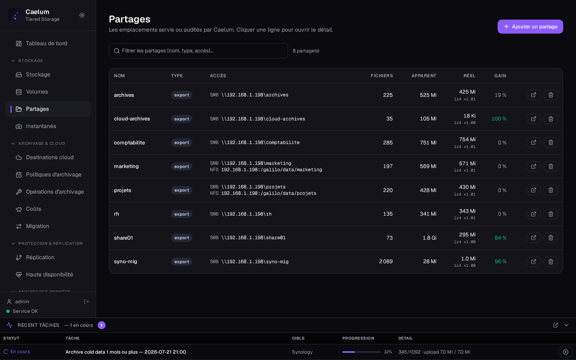
Task: Delete the marketing share
Action: (x=551, y=166)
